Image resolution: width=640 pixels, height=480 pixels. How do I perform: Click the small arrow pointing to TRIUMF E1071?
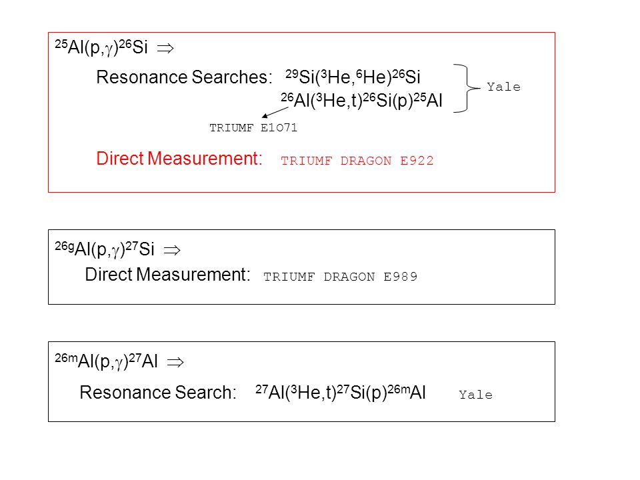pos(275,112)
